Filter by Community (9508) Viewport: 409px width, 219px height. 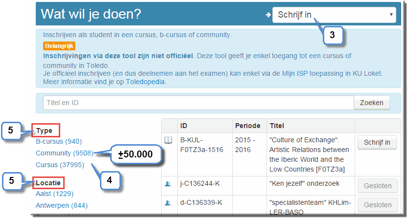[x=65, y=153]
